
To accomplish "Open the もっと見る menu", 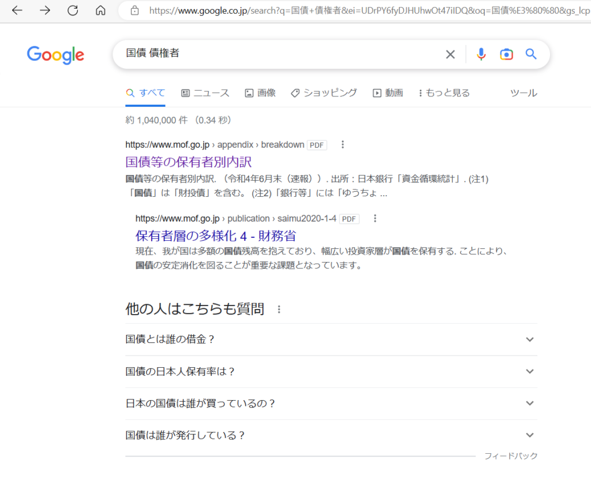I will (444, 93).
